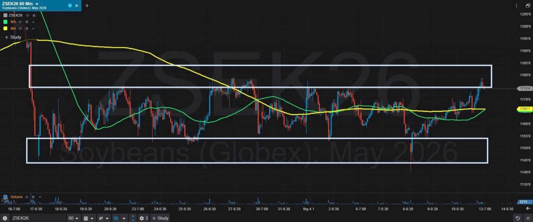Click the symbol info icon
This screenshot has width=533, height=222.
5,218
